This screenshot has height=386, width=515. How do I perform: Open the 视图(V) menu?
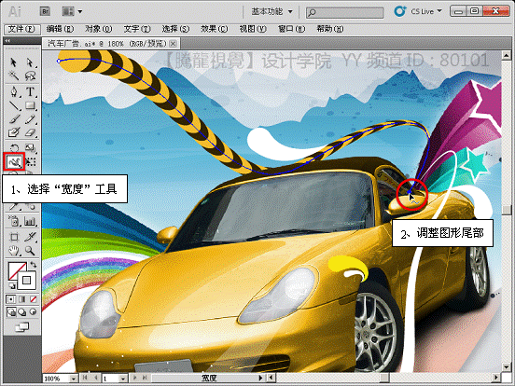click(253, 29)
